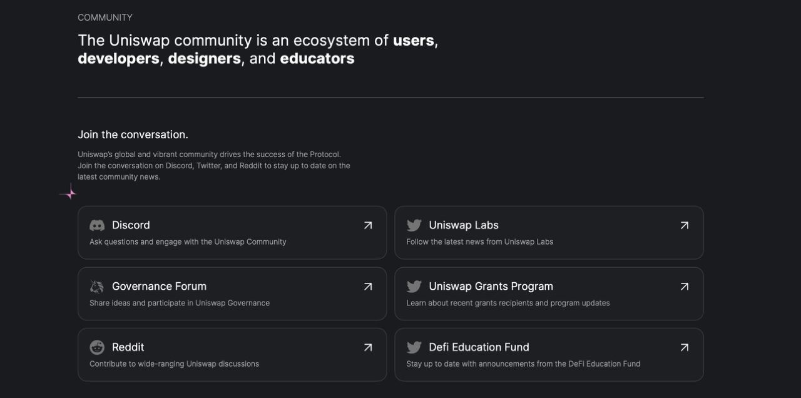This screenshot has width=801, height=398.
Task: Click Twitter bird beside Defi Education Fund
Action: pyautogui.click(x=414, y=347)
